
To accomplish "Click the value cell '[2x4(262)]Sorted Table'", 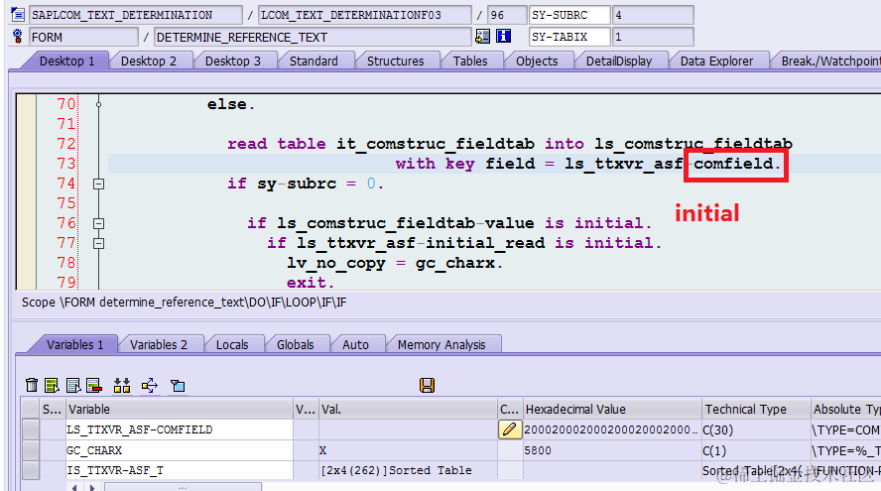I will [408, 470].
